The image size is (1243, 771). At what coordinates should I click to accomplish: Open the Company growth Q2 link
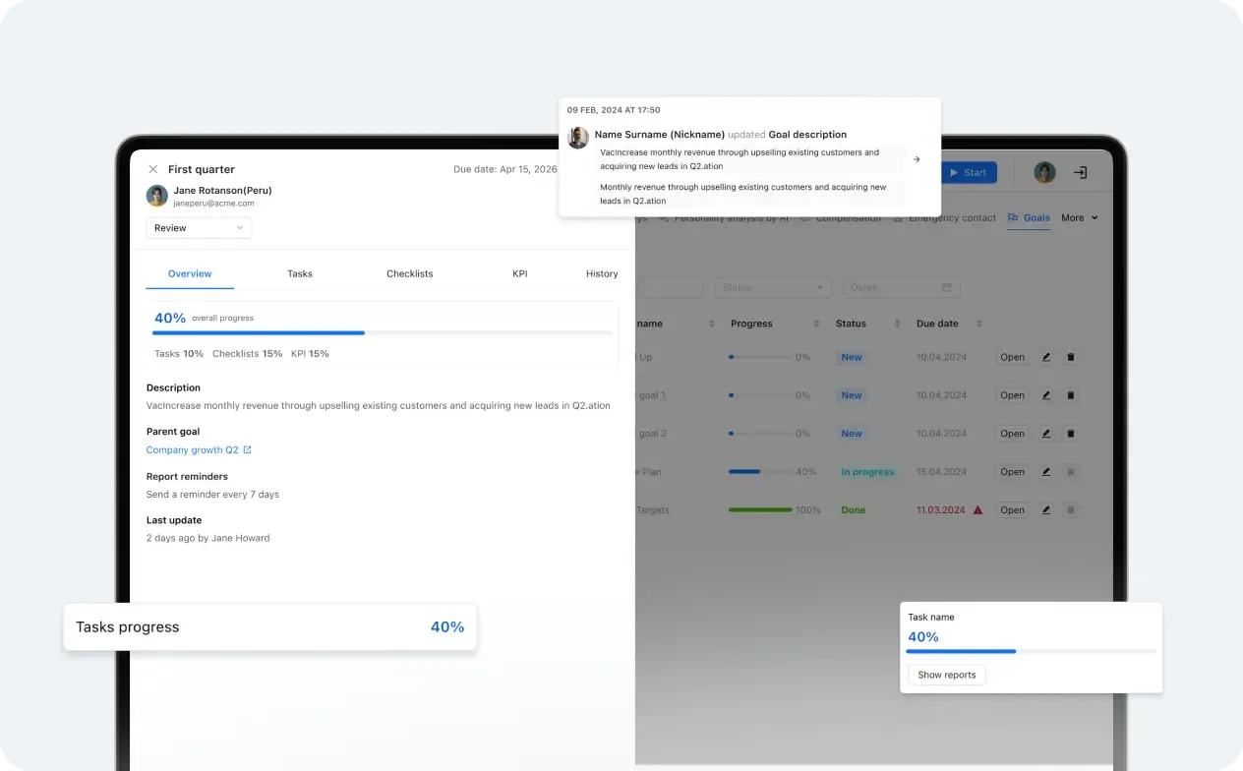coord(192,450)
